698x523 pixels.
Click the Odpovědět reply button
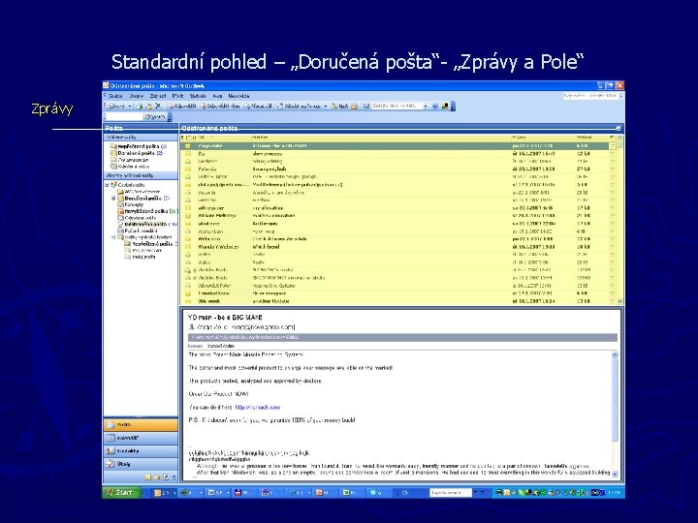tap(181, 107)
